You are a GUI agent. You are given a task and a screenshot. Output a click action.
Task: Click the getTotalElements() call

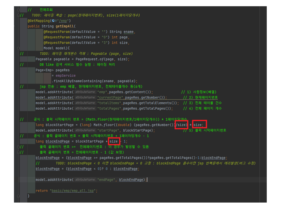click(159, 103)
